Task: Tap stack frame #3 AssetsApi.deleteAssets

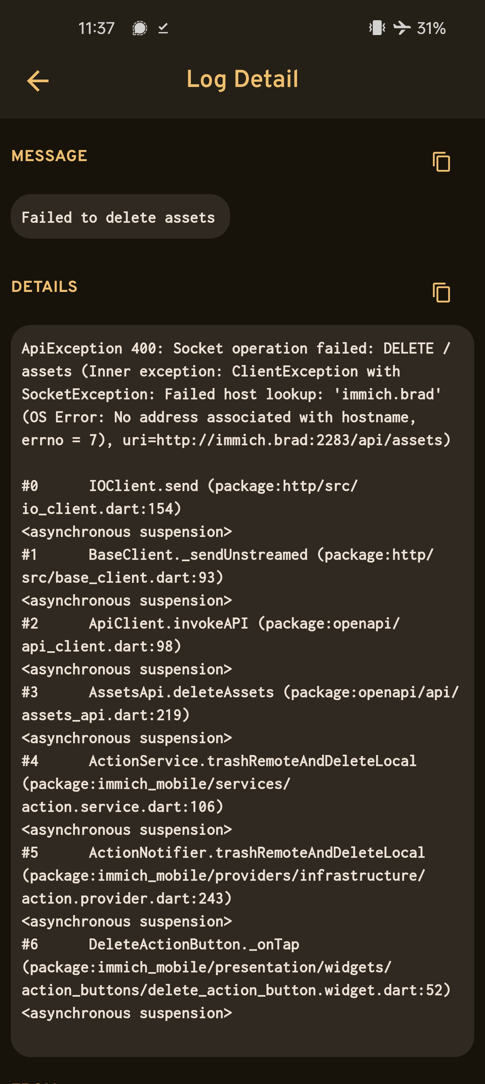Action: [x=181, y=692]
